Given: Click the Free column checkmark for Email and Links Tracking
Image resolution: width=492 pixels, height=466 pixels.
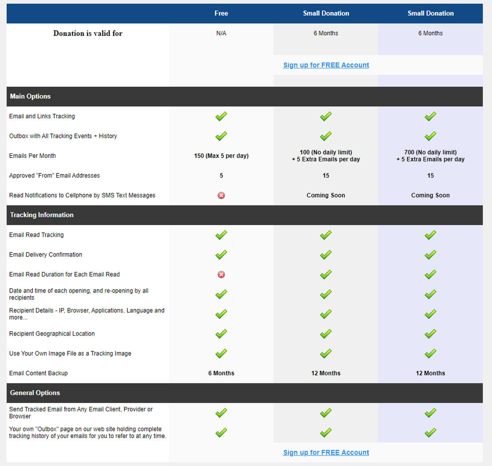Looking at the screenshot, I should coord(221,116).
